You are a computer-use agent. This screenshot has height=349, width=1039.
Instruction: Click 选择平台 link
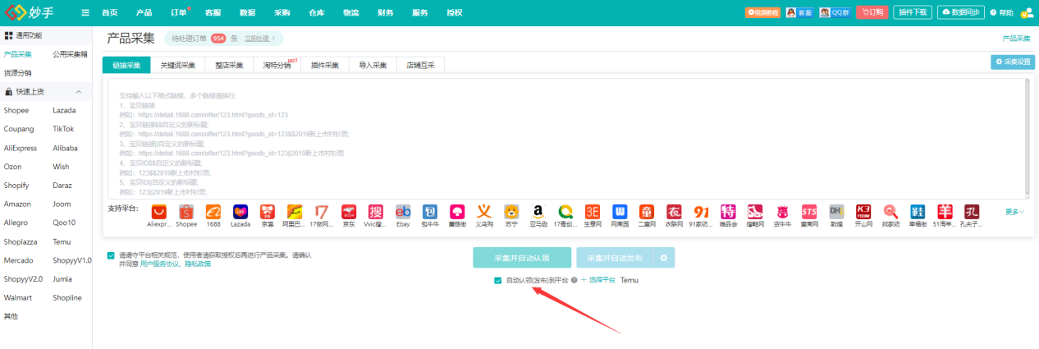(x=598, y=280)
